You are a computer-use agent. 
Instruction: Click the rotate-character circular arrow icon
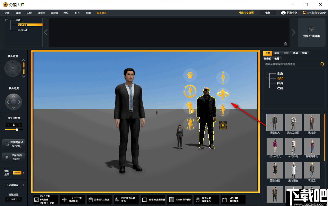(x=190, y=91)
